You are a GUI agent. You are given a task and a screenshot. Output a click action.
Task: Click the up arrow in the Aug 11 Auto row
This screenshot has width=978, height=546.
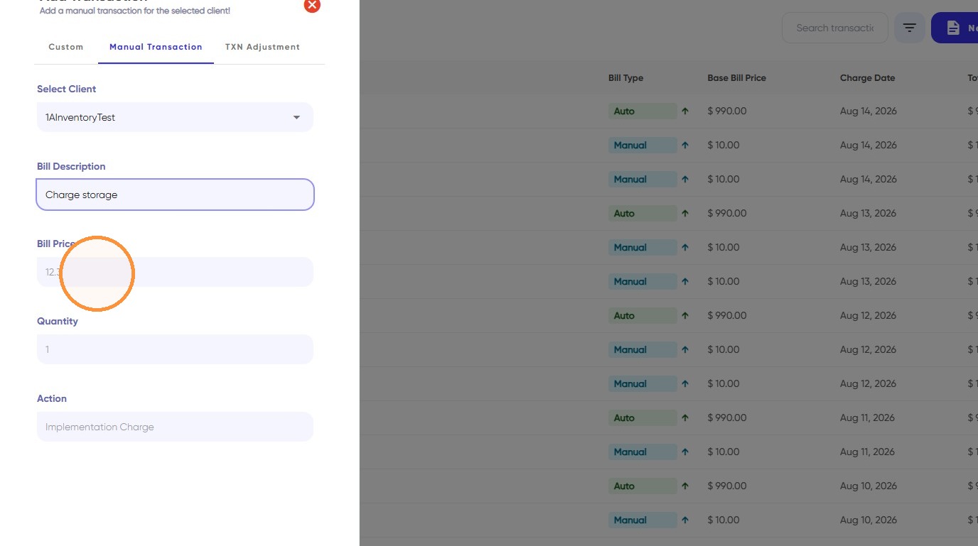[x=685, y=417]
